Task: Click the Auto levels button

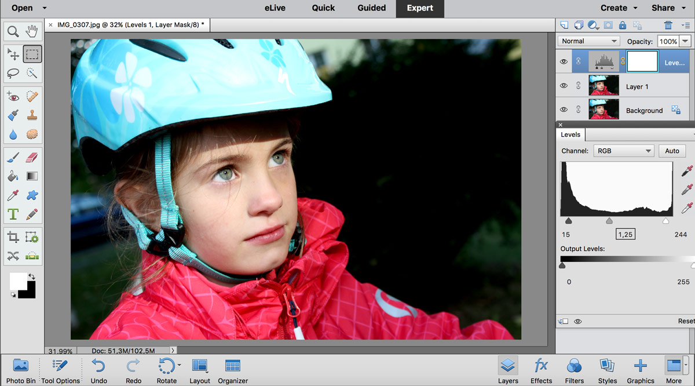Action: point(672,151)
